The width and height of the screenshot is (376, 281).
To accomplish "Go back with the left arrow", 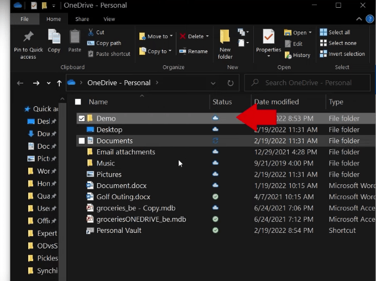I will pos(20,84).
